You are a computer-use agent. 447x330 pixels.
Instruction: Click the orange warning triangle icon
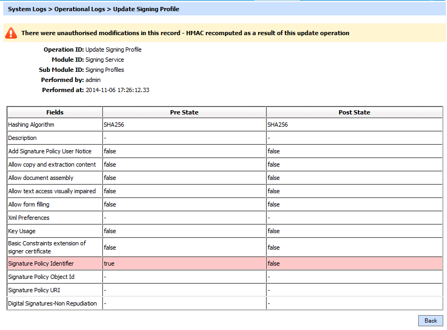pyautogui.click(x=11, y=33)
